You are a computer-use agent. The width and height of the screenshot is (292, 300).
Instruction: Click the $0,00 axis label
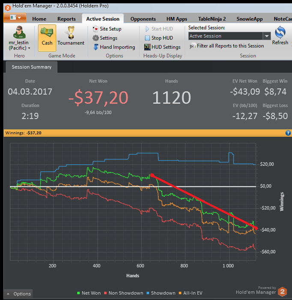[265, 186]
